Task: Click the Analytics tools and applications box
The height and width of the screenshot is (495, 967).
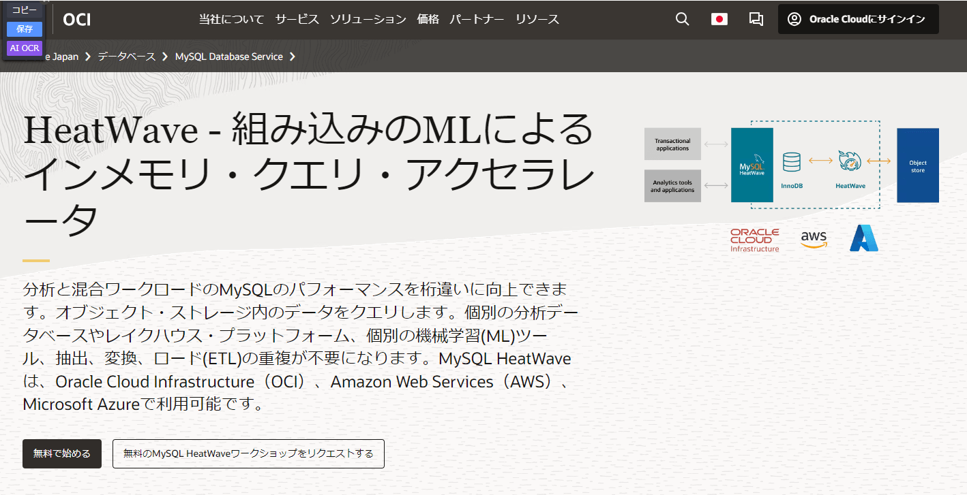Action: pos(672,186)
